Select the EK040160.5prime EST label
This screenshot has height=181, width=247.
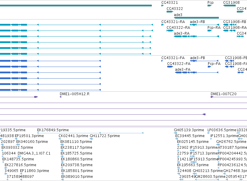pyautogui.click(x=32, y=142)
